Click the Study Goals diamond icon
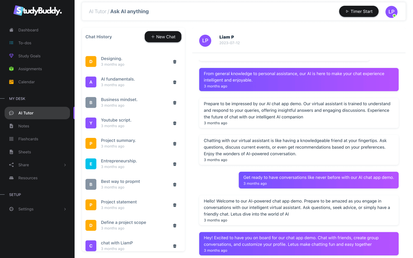This screenshot has width=413, height=258. 11,56
